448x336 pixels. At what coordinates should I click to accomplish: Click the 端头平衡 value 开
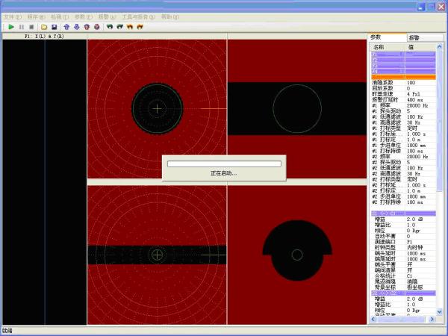coord(410,265)
